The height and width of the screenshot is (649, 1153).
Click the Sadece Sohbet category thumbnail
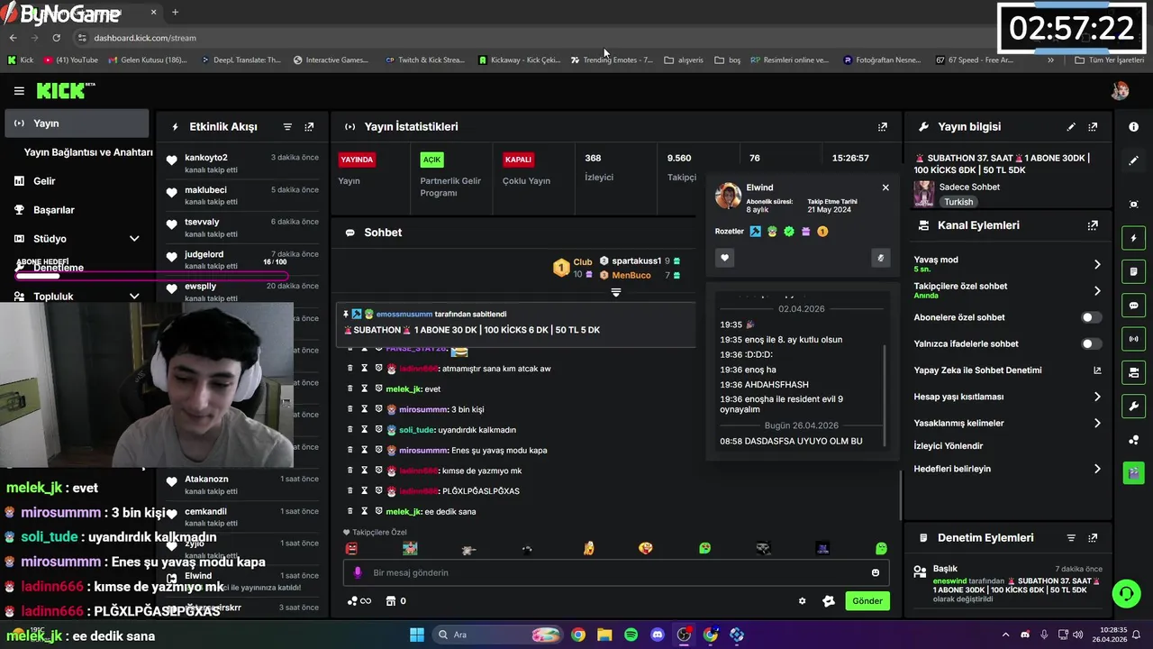click(924, 194)
